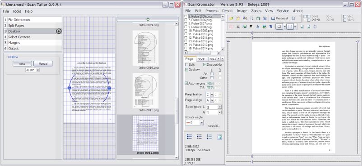Click the blue star-shaped icon in toolbar
363x166 pixels.
(315, 27)
